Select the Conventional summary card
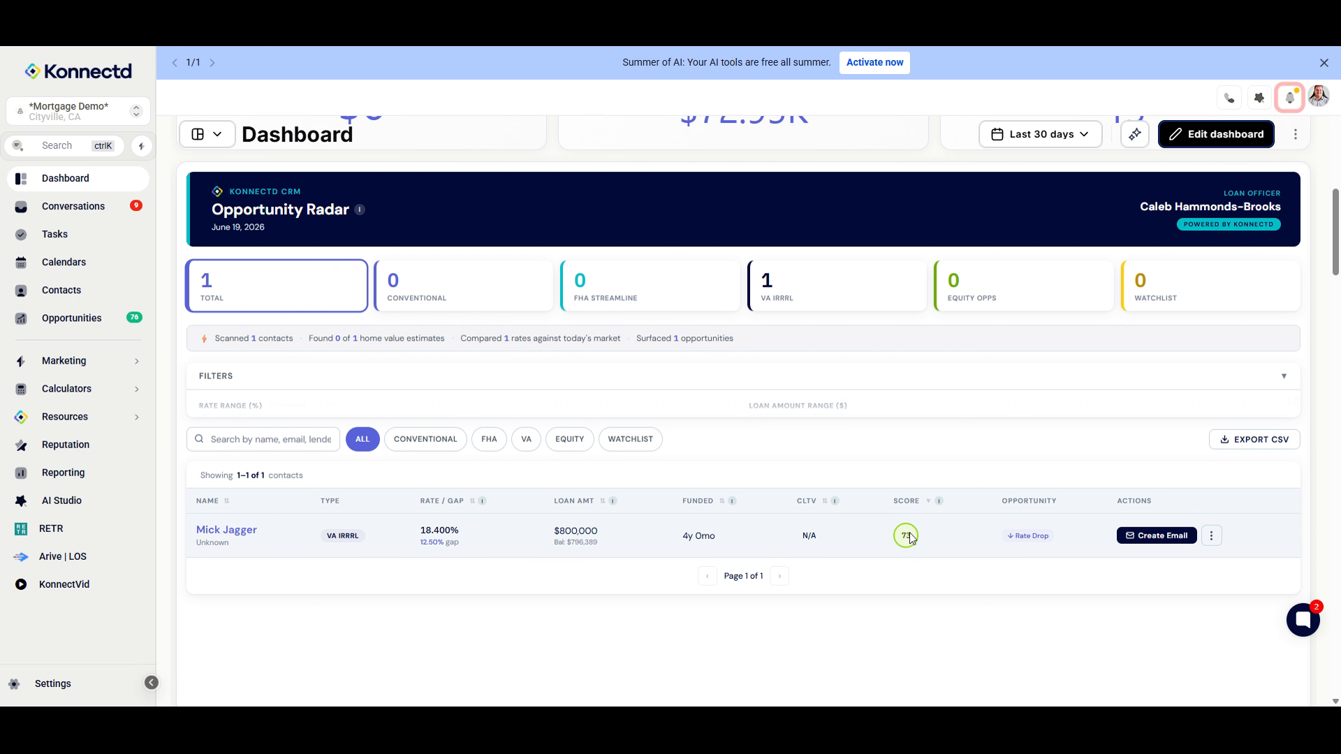Viewport: 1341px width, 754px height. [464, 286]
